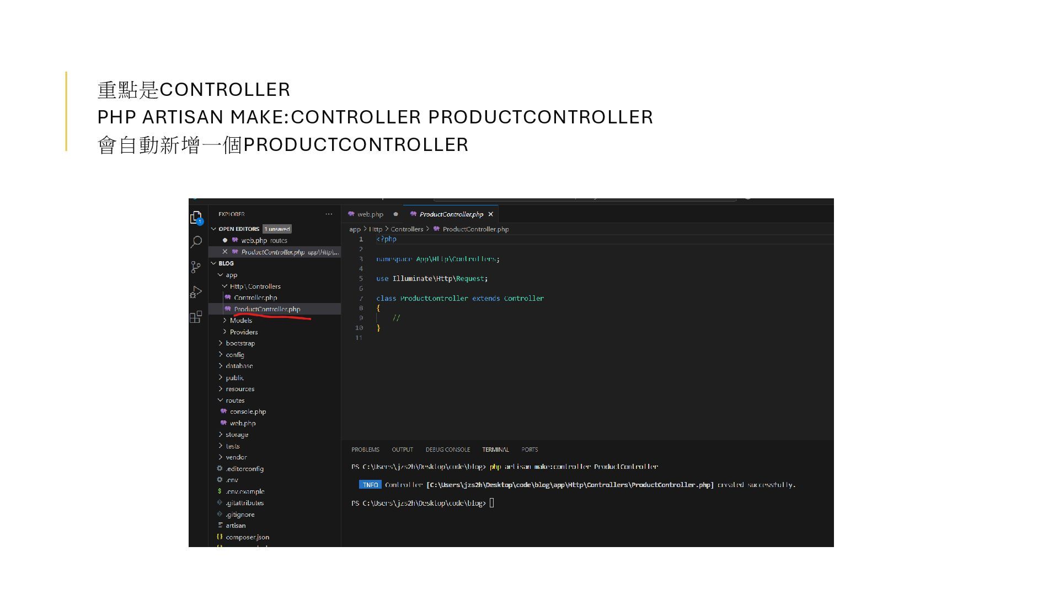This screenshot has height=595, width=1059.
Task: Open composer.json in the file tree
Action: coord(247,537)
